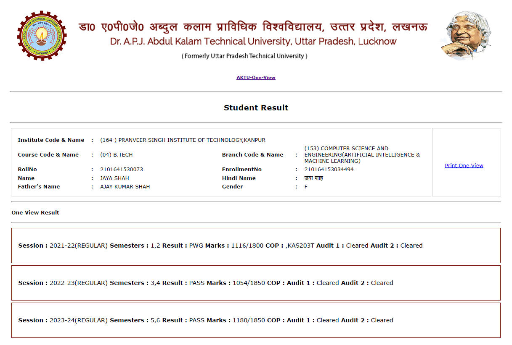Viewport: 512px width, 345px height.
Task: Expand the 2022-23 session result row
Action: (256, 283)
